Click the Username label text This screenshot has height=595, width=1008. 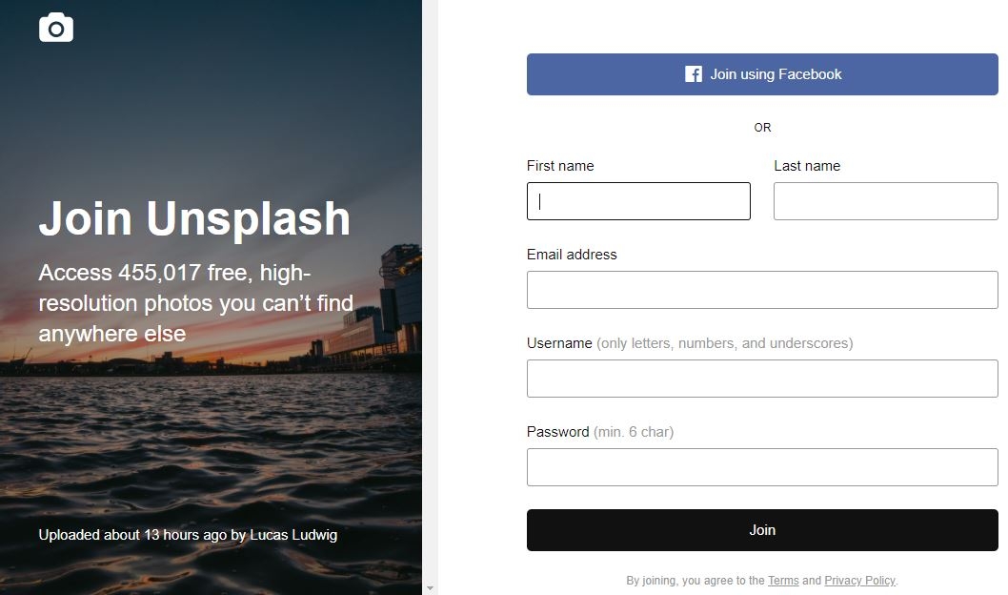point(559,343)
